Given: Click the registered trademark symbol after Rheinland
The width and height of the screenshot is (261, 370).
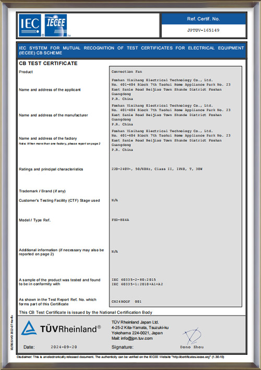Looking at the screenshot, I should (x=99, y=327).
